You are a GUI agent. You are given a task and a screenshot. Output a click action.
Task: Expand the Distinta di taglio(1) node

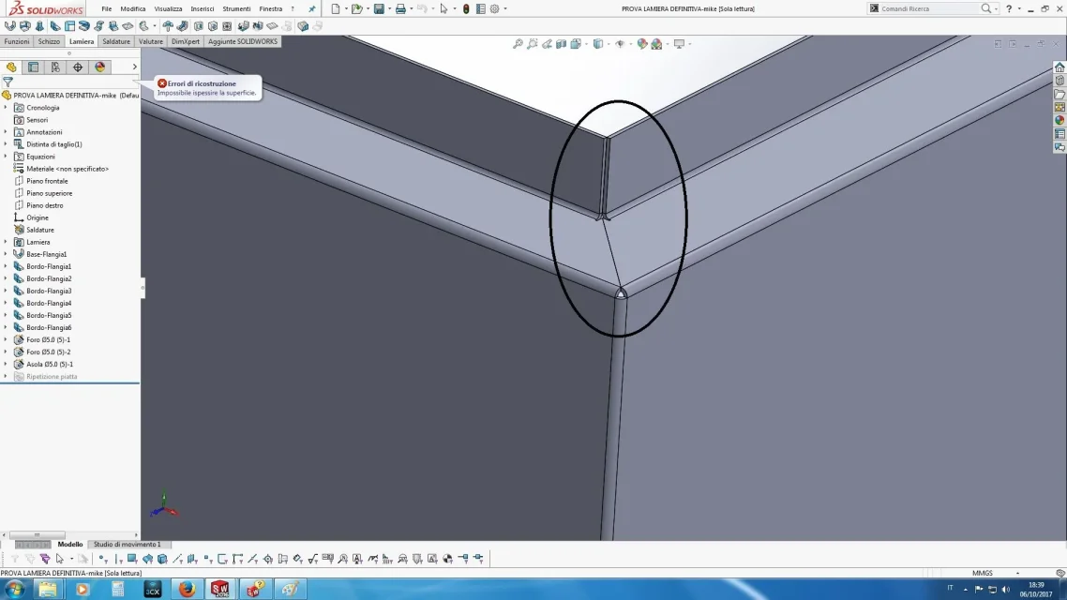[6, 144]
